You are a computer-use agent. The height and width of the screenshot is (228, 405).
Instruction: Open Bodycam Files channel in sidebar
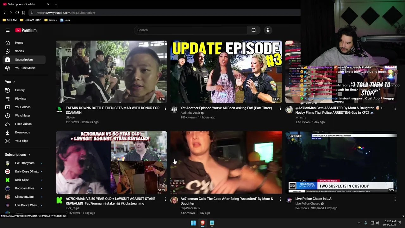(24, 188)
